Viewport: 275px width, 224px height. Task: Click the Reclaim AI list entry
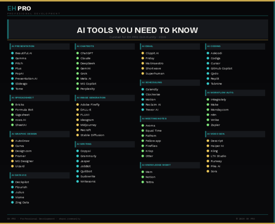point(151,105)
